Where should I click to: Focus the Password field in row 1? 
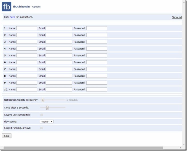click(97, 28)
